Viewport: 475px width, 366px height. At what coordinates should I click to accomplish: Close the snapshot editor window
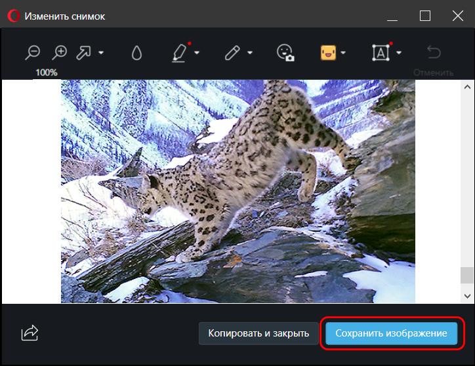tap(458, 16)
